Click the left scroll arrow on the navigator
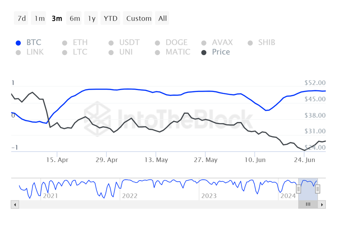337x225 pixels. pyautogui.click(x=15, y=205)
